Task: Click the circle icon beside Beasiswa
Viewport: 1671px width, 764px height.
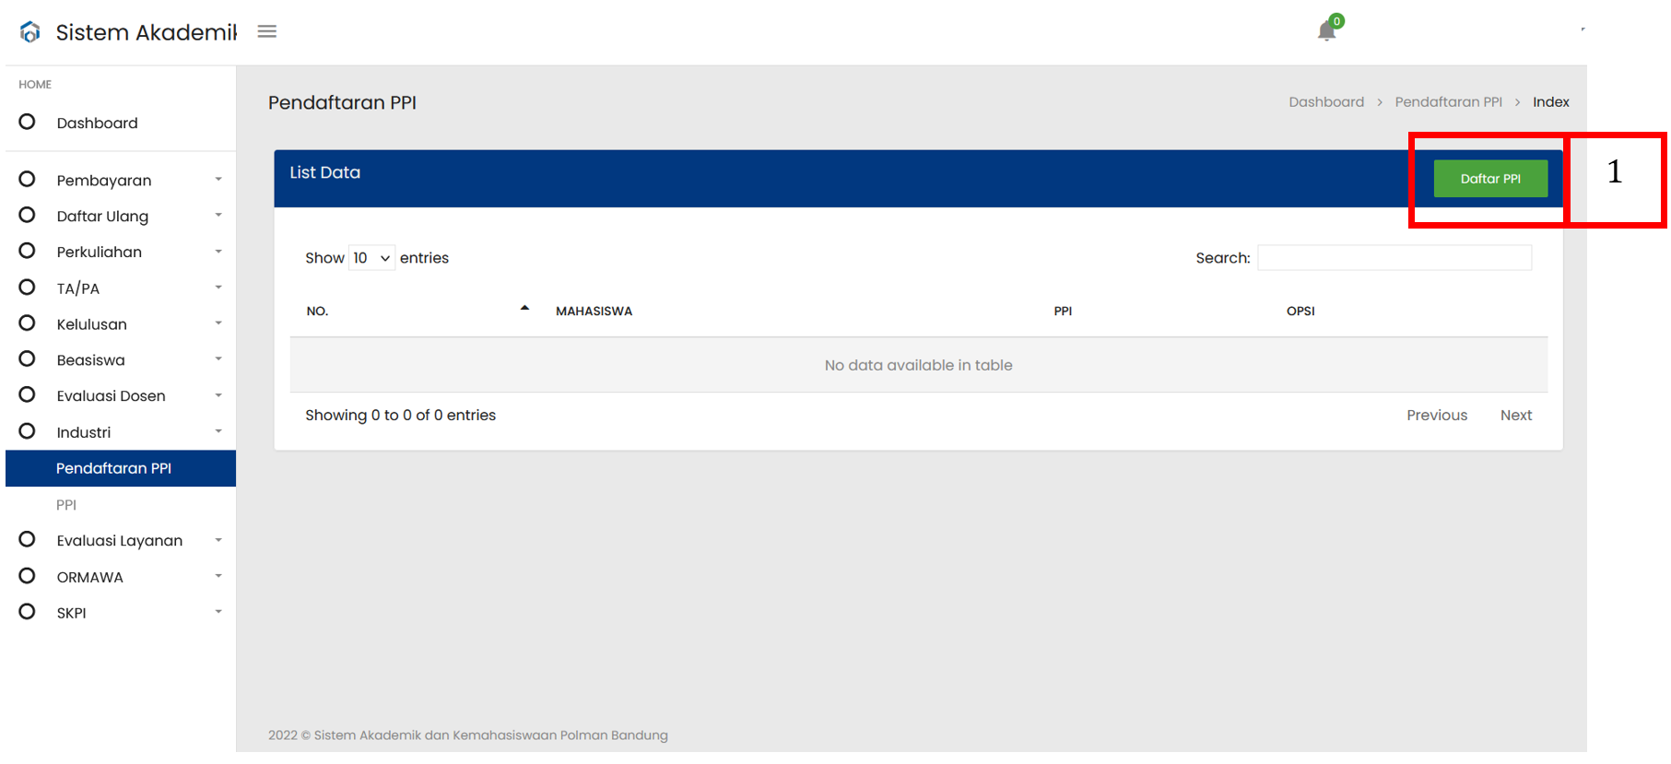Action: point(27,358)
